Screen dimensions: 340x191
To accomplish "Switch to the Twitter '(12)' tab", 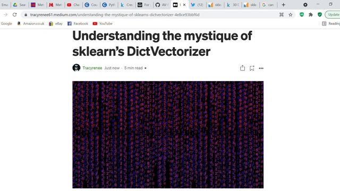I will [x=197, y=5].
